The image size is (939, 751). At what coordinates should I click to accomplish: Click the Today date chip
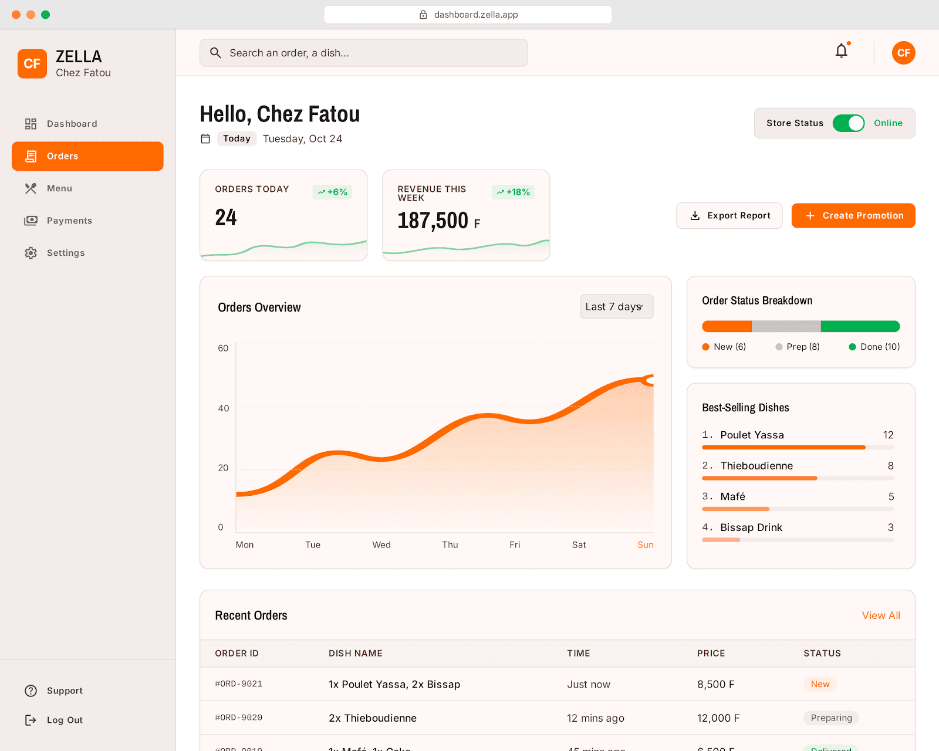(x=237, y=138)
